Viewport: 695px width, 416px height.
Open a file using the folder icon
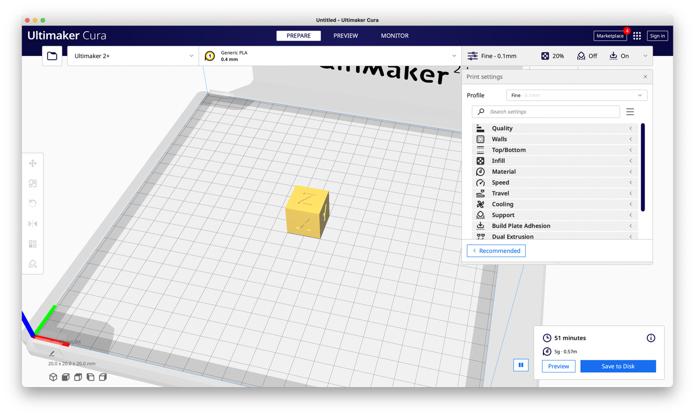[x=52, y=55]
